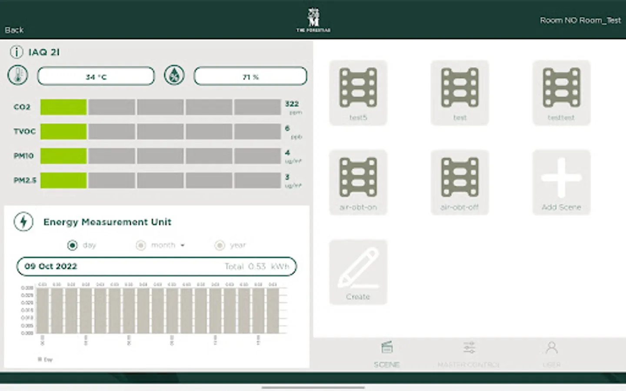Tap the 34 °C temperature field
The width and height of the screenshot is (626, 391).
pyautogui.click(x=96, y=76)
